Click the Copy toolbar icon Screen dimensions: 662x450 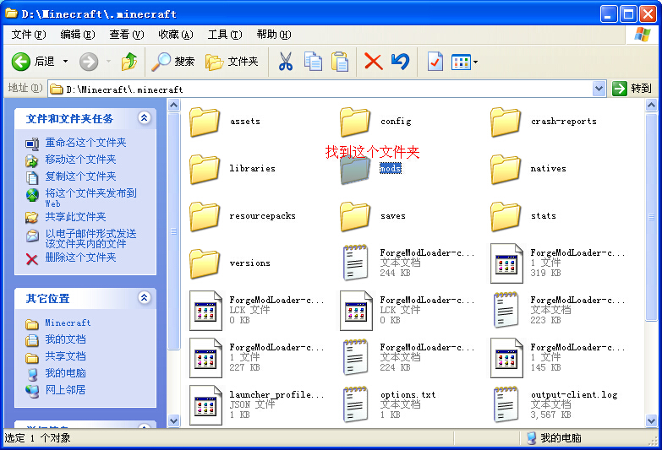[x=313, y=62]
